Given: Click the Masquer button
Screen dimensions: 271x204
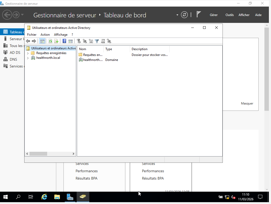Looking at the screenshot, I should point(247,103).
